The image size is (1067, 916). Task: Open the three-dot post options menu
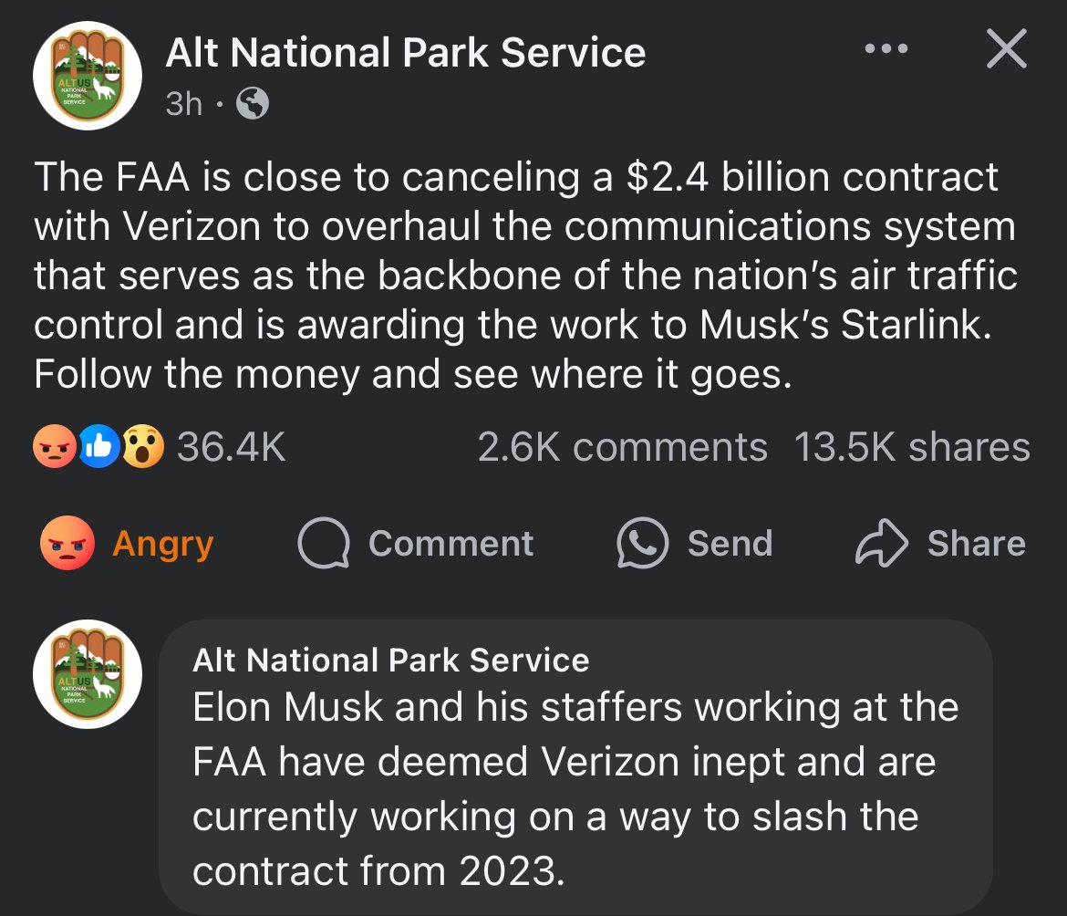pyautogui.click(x=886, y=49)
